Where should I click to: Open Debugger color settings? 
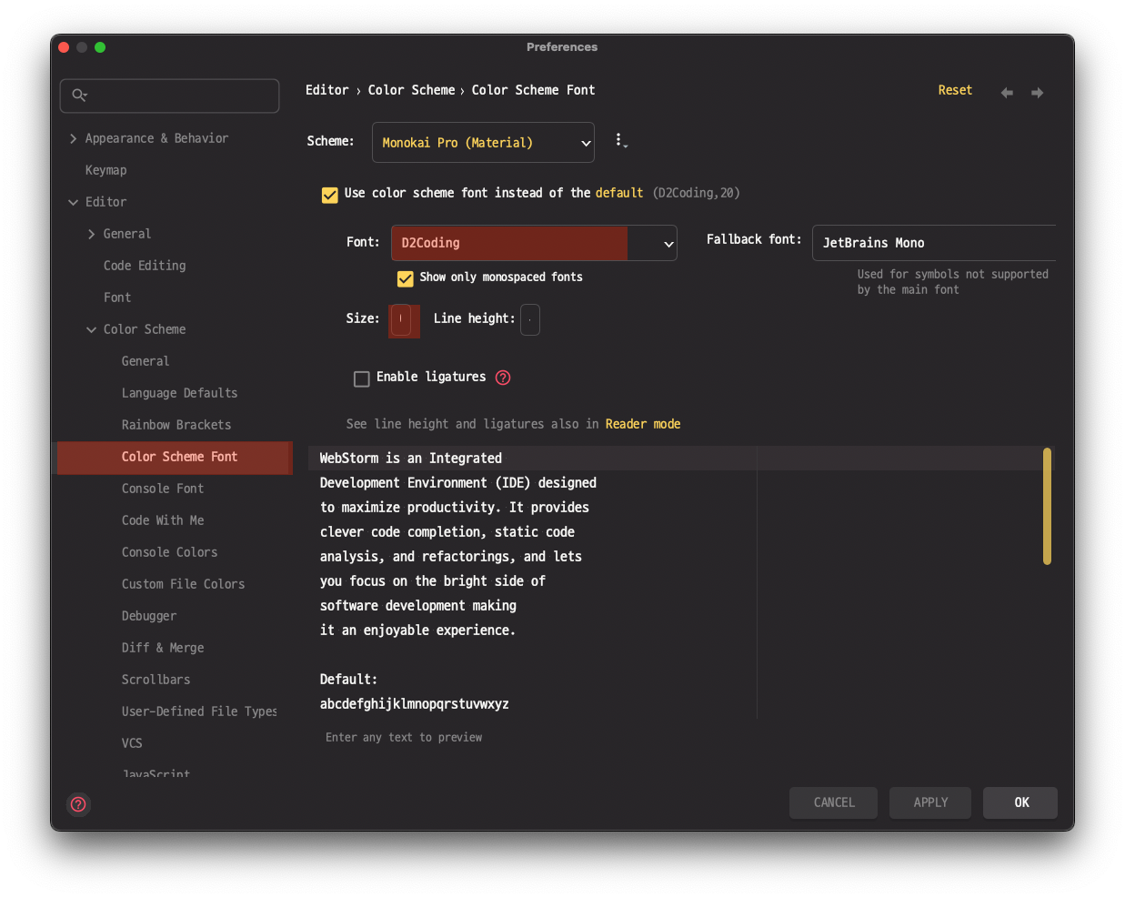tap(149, 616)
